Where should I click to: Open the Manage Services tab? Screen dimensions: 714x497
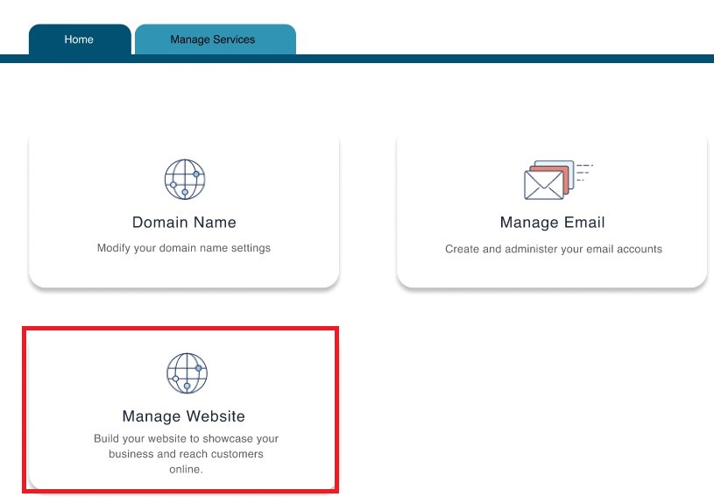pos(213,39)
